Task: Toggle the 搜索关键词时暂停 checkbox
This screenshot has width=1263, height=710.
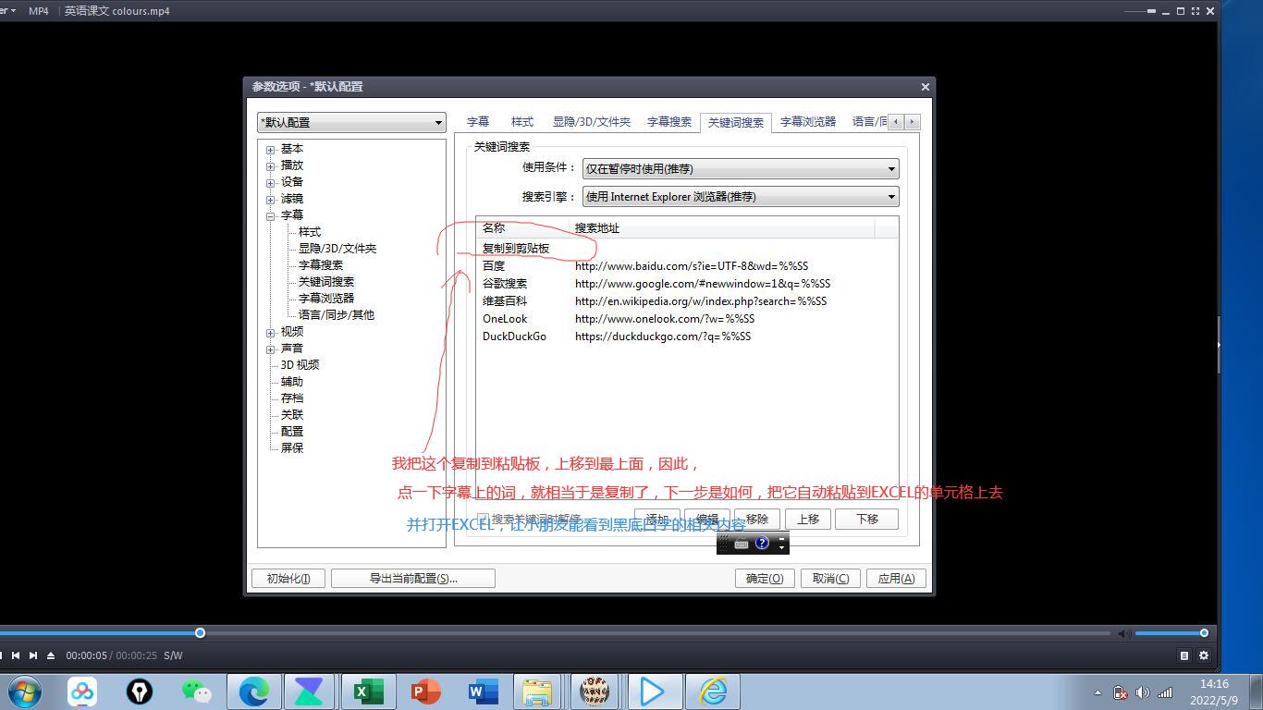Action: pos(483,520)
